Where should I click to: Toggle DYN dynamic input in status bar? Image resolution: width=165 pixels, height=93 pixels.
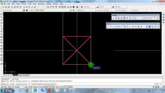point(62,87)
